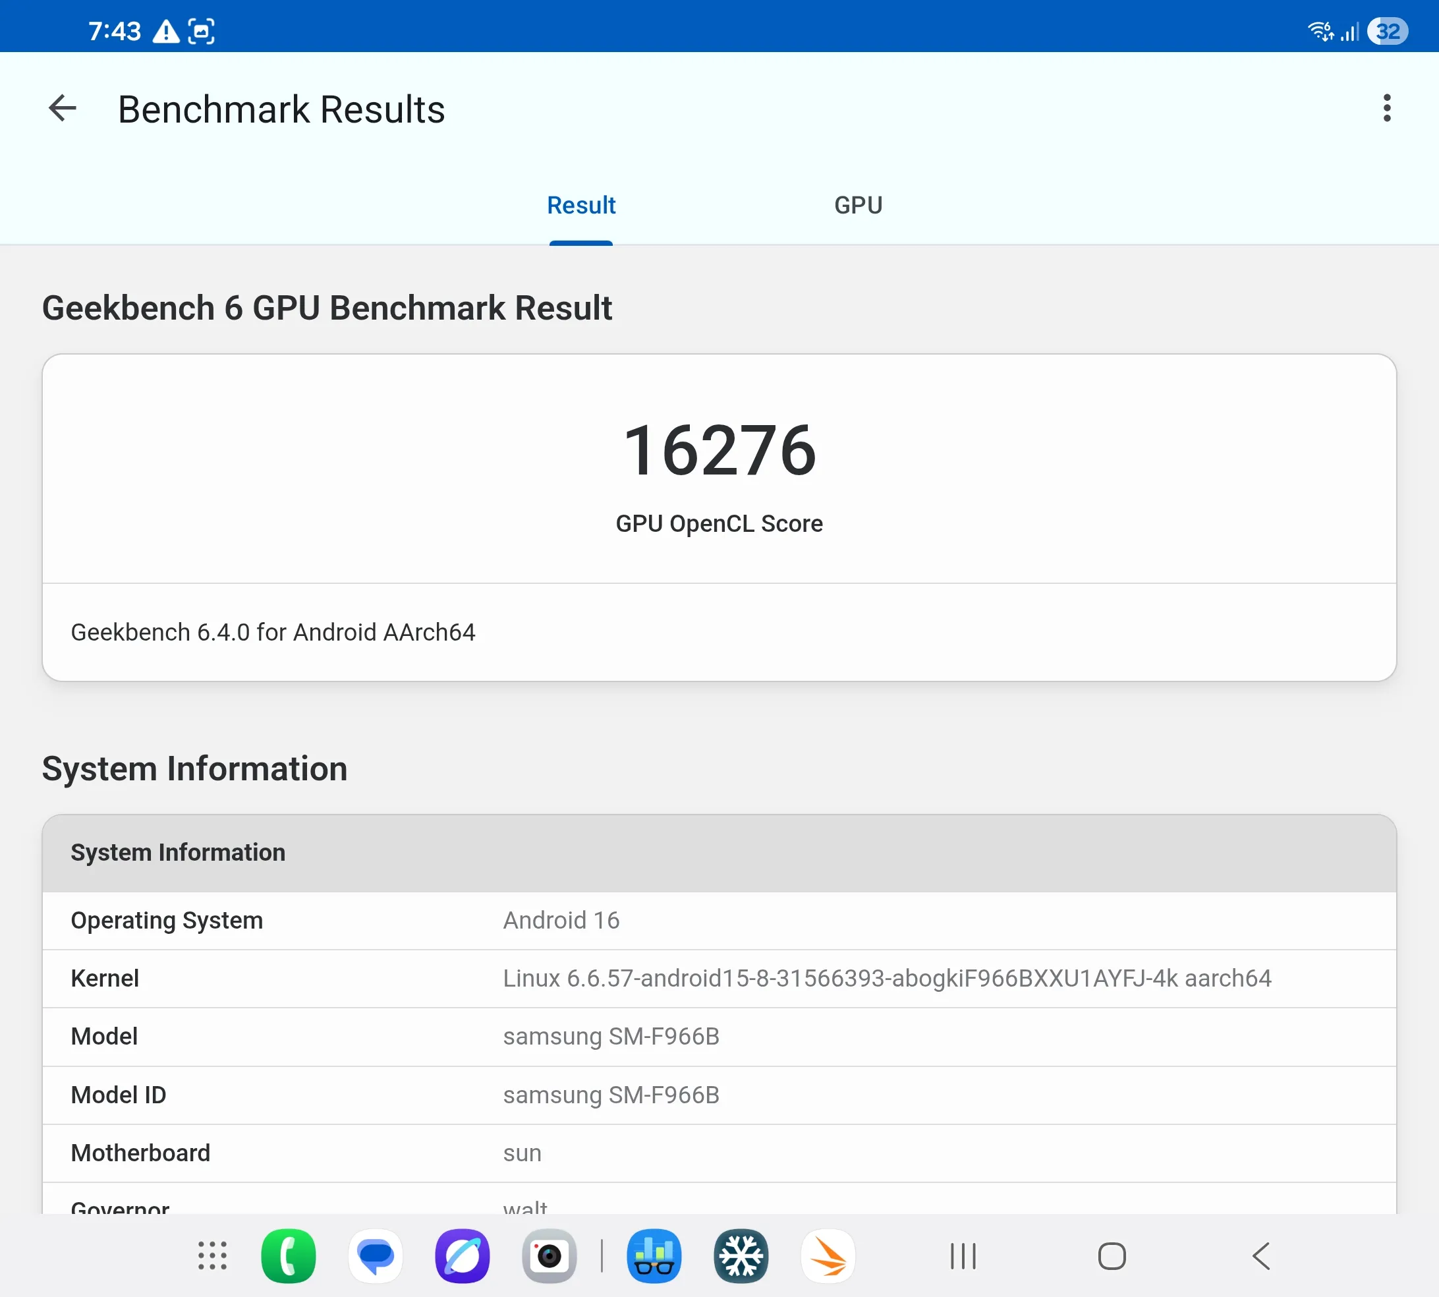1439x1297 pixels.
Task: Launch the Phone app from dock
Action: [289, 1255]
